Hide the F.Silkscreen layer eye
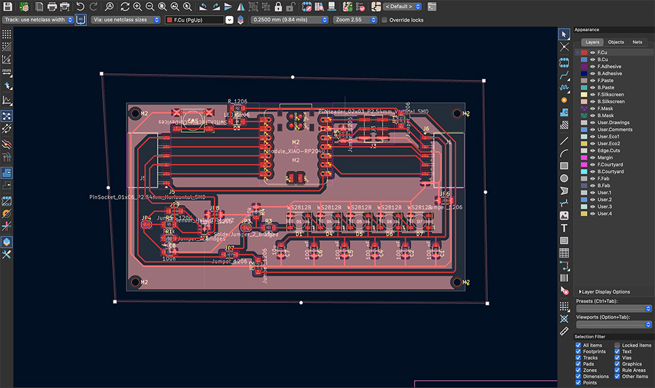 pos(592,95)
